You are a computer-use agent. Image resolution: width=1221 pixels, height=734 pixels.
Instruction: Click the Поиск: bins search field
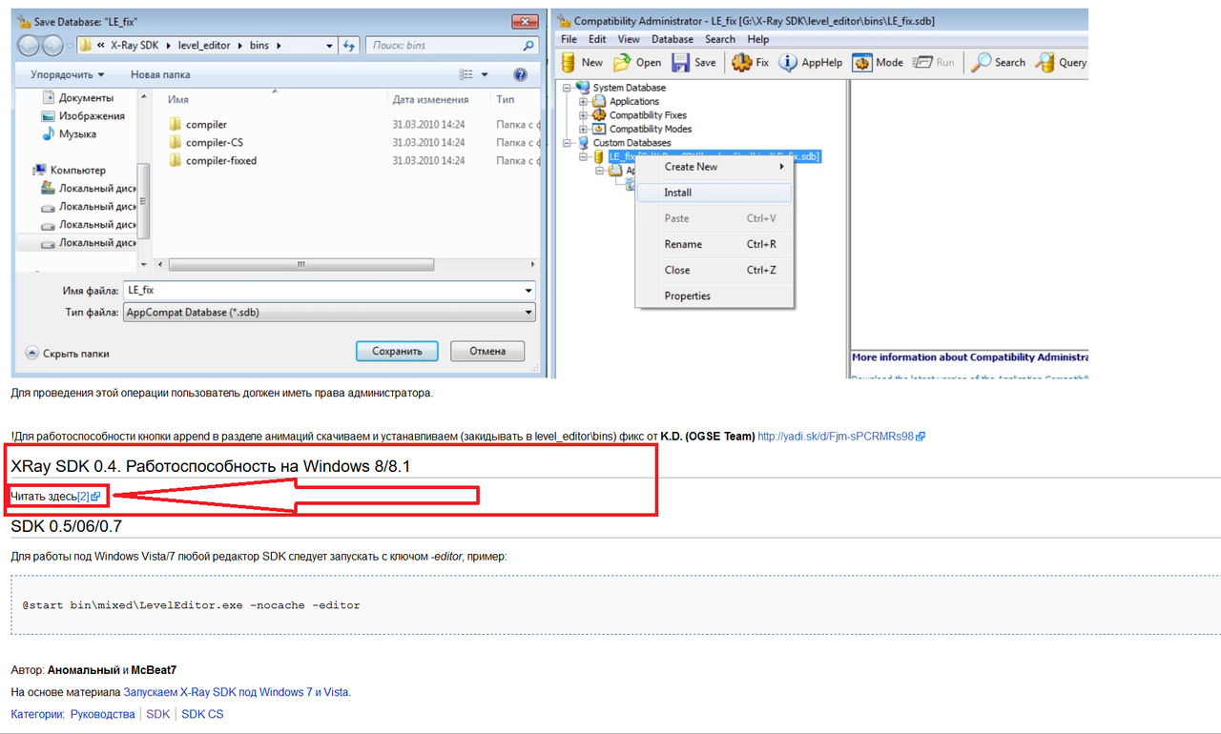[453, 45]
